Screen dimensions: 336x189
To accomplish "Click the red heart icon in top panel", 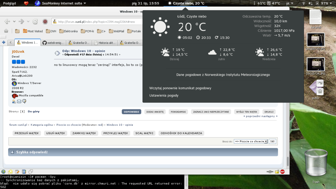I will (x=26, y=3).
